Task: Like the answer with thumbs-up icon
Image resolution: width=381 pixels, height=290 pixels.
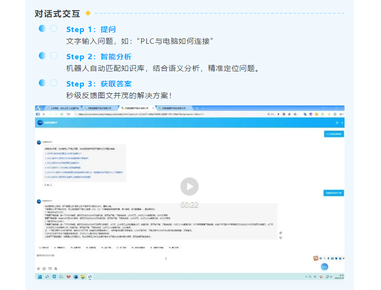Action: pyautogui.click(x=281, y=233)
